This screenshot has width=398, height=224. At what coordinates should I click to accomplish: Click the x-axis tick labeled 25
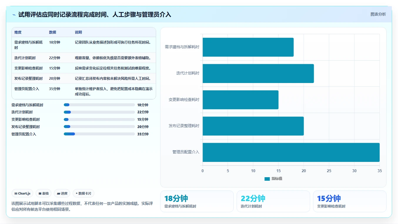329,171
